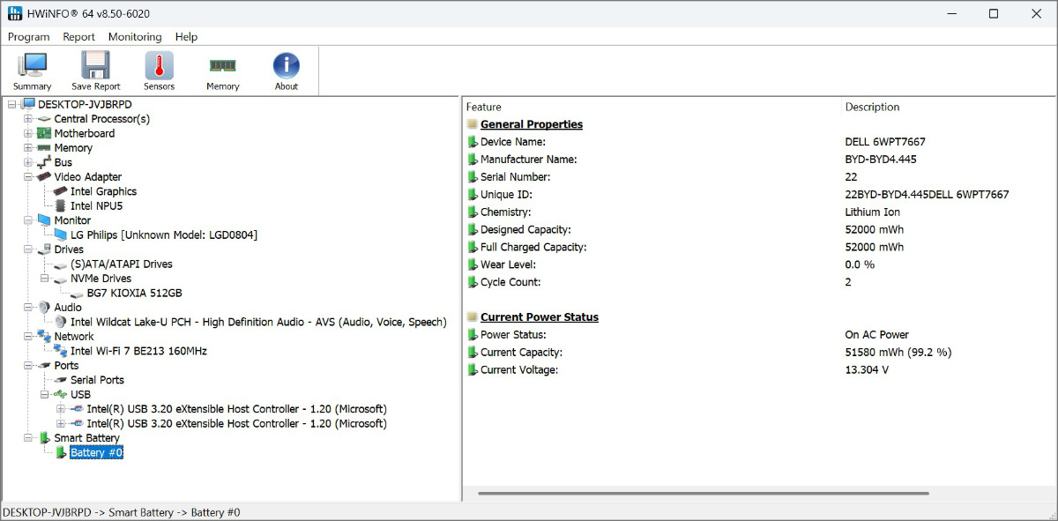Click the Motherboard tree icon
This screenshot has height=521, width=1058.
click(44, 133)
